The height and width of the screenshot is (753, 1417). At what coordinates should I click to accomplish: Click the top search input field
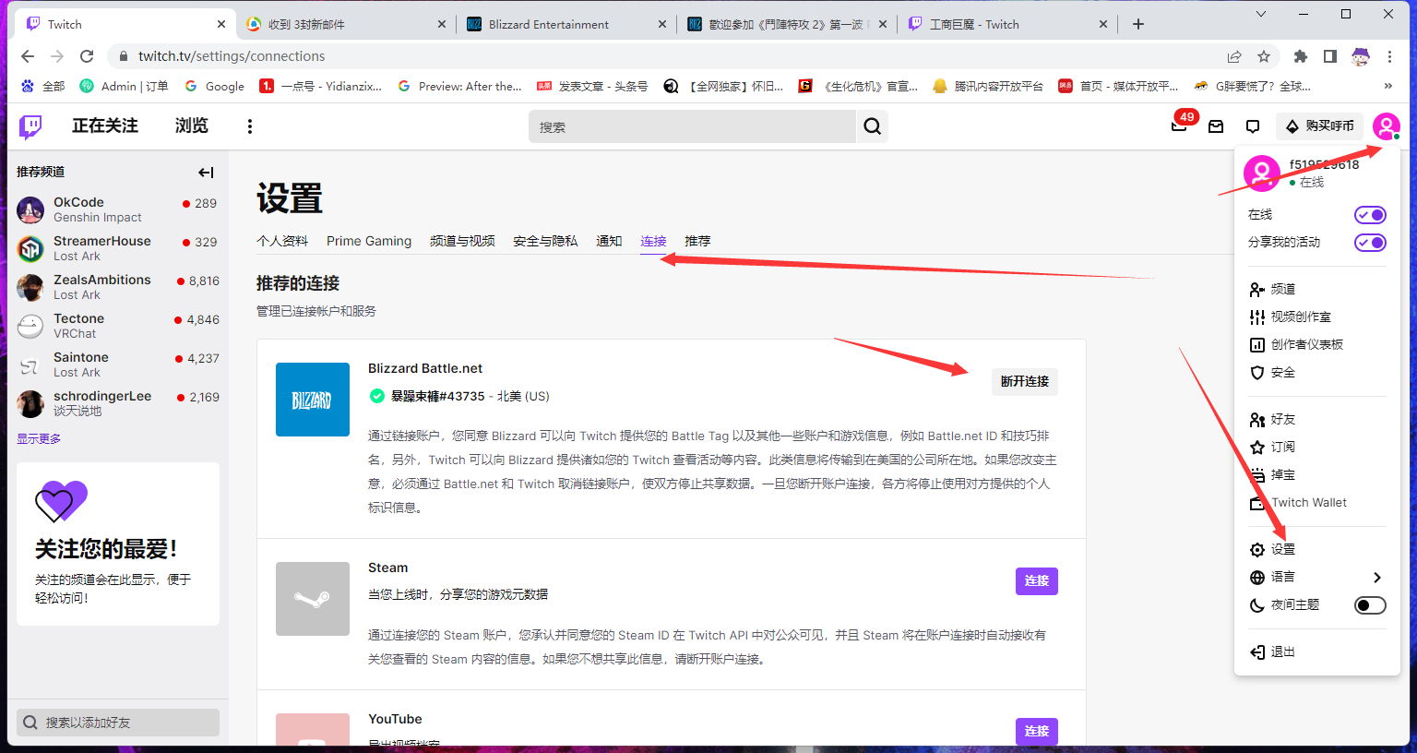[x=692, y=127]
